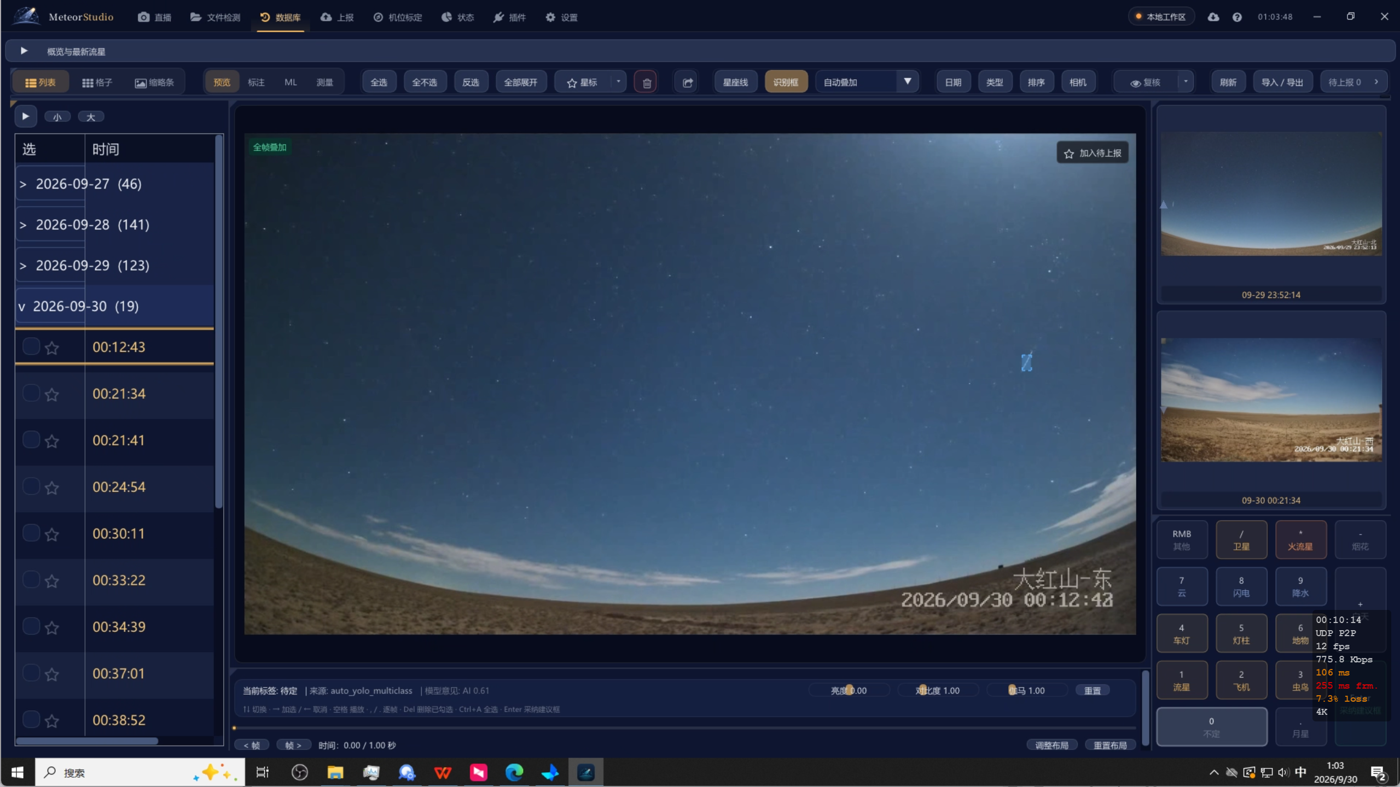Adjust the 亮度 brightness slider

(x=849, y=690)
